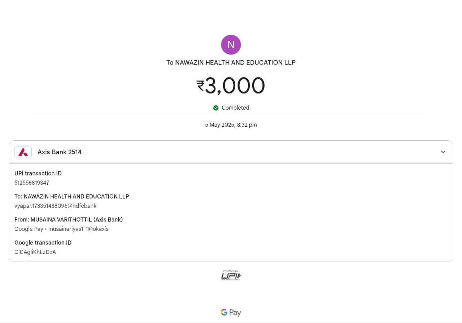
Task: Click the vyapar hdfcbank UPI address
Action: tap(55, 206)
